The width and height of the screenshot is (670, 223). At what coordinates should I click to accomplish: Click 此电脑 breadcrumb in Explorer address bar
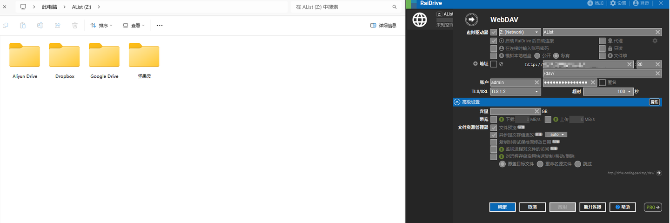pyautogui.click(x=49, y=7)
